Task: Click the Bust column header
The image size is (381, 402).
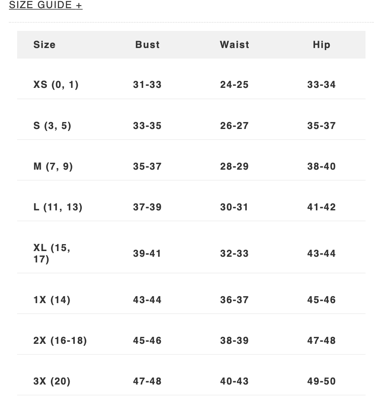Action: point(147,45)
